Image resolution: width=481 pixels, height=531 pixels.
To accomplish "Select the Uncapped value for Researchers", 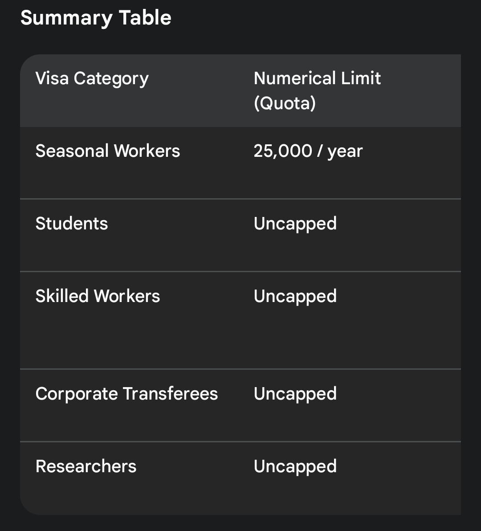I will tap(295, 467).
